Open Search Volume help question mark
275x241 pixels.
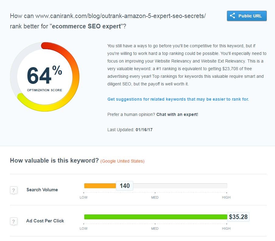[13, 190]
